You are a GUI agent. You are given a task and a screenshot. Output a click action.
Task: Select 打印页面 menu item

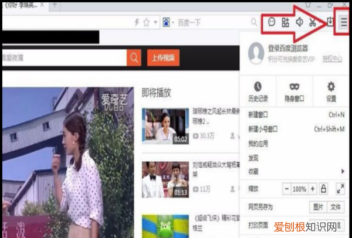point(258,225)
